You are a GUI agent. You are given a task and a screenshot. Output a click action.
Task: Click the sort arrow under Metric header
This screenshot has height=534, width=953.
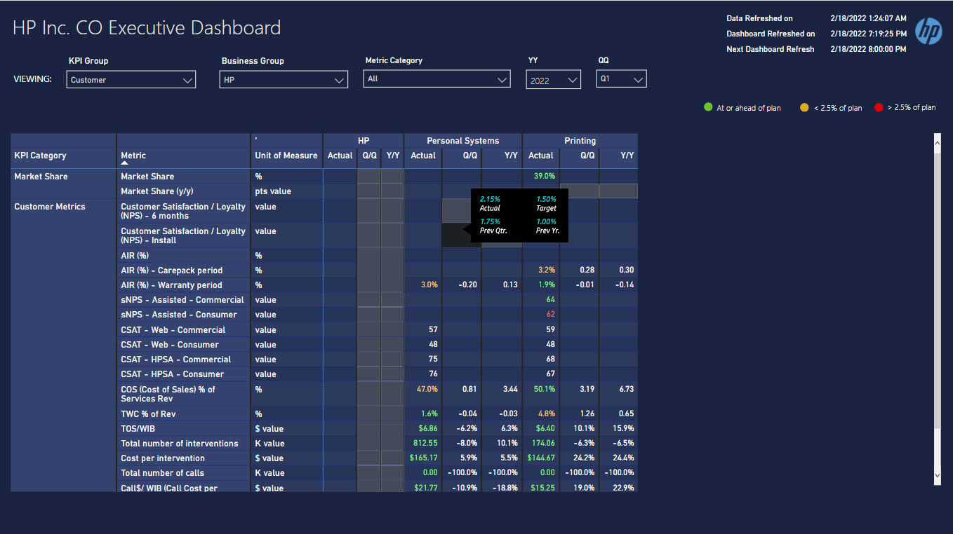pos(125,163)
